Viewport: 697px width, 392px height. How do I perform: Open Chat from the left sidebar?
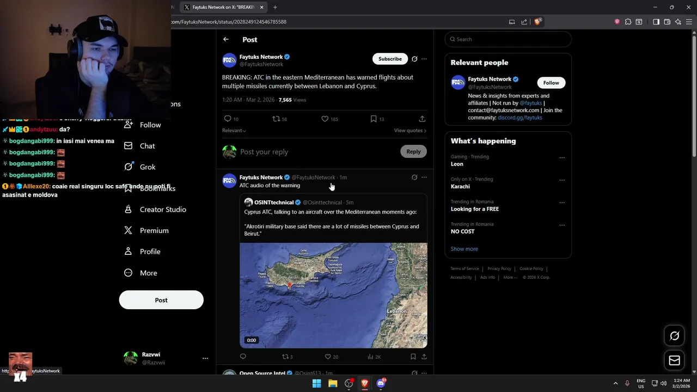(x=140, y=146)
